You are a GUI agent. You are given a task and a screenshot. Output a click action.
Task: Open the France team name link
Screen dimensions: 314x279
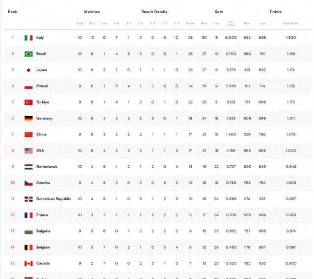pyautogui.click(x=42, y=215)
